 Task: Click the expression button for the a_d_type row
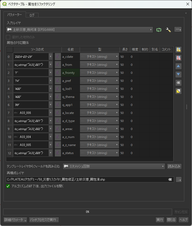(58, 121)
